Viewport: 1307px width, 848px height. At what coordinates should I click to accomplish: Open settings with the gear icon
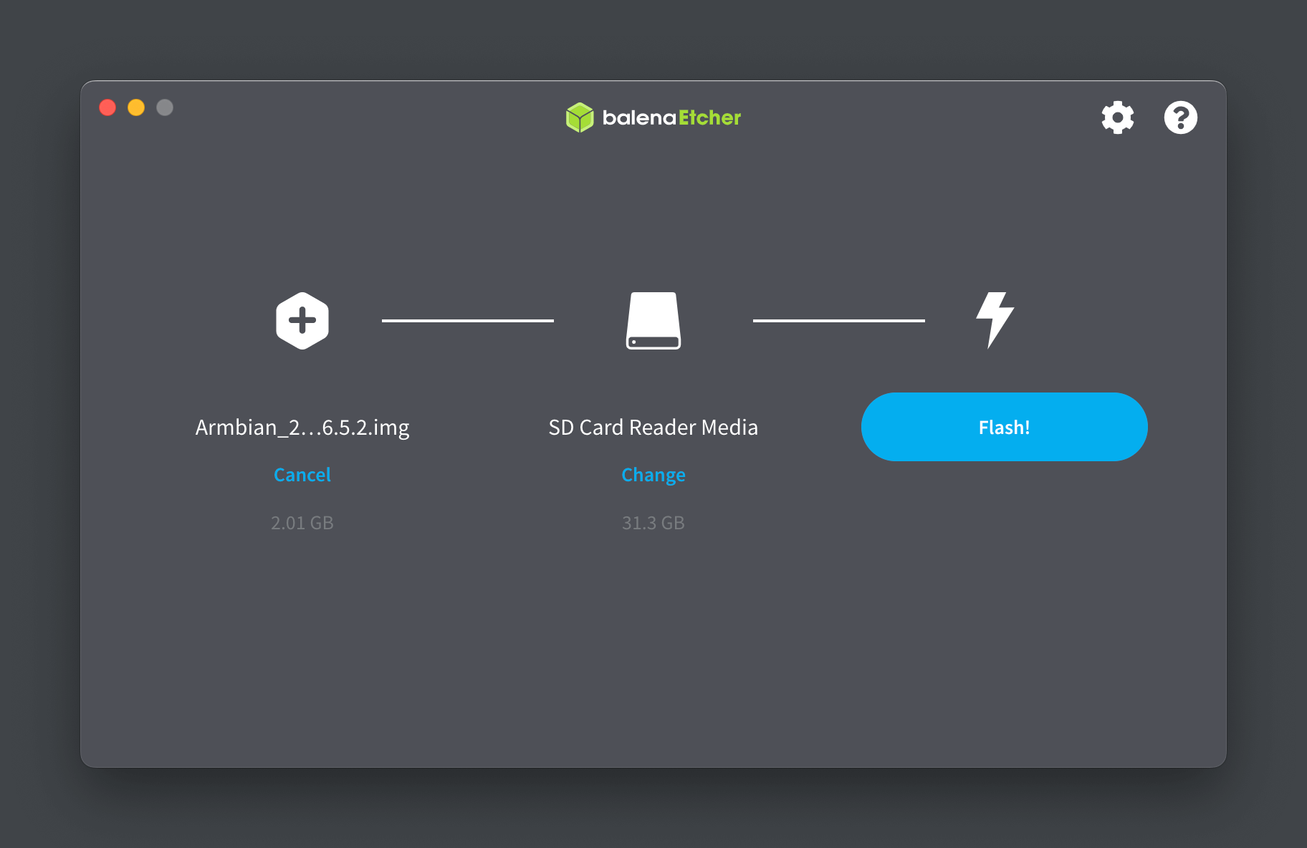click(1117, 117)
